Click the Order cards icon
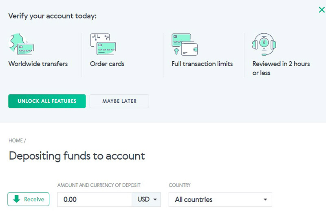 click(x=103, y=44)
